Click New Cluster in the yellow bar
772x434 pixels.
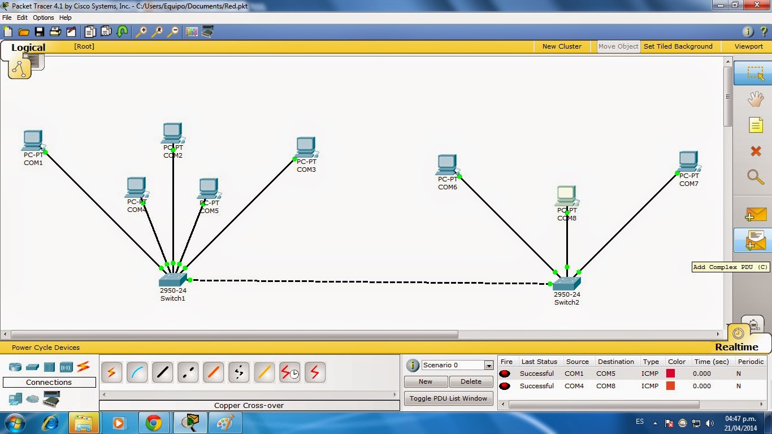point(562,46)
